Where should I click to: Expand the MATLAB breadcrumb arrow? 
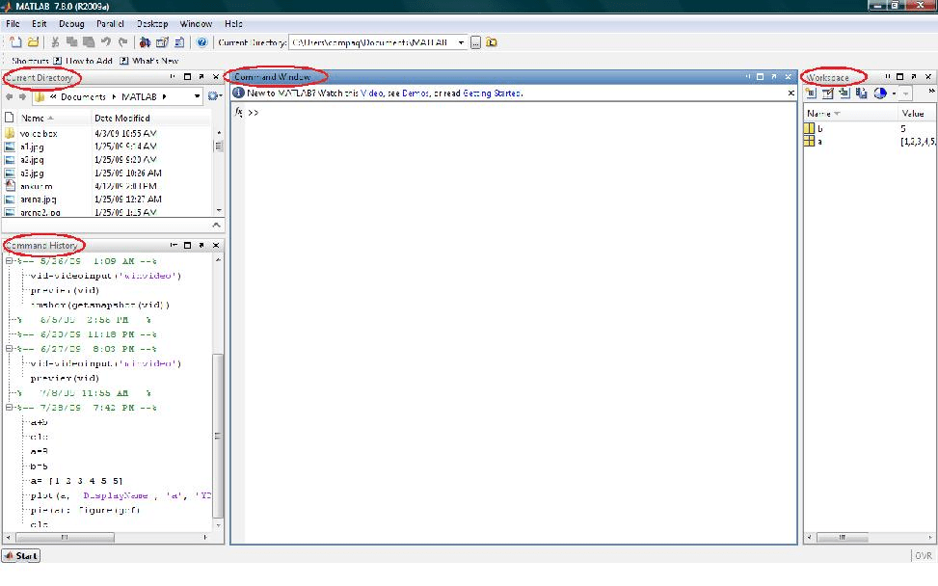click(x=163, y=96)
